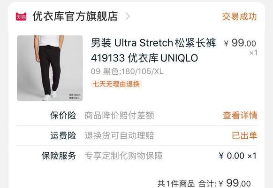Click the ×1 quantity indicator
The height and width of the screenshot is (188, 273).
[x=253, y=53]
